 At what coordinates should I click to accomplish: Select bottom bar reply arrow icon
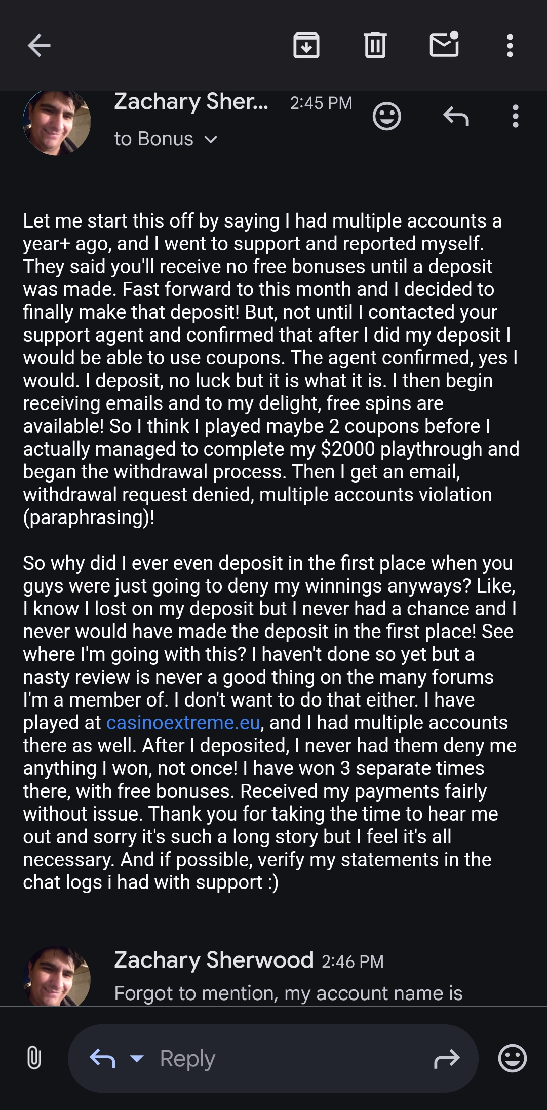pyautogui.click(x=102, y=1058)
